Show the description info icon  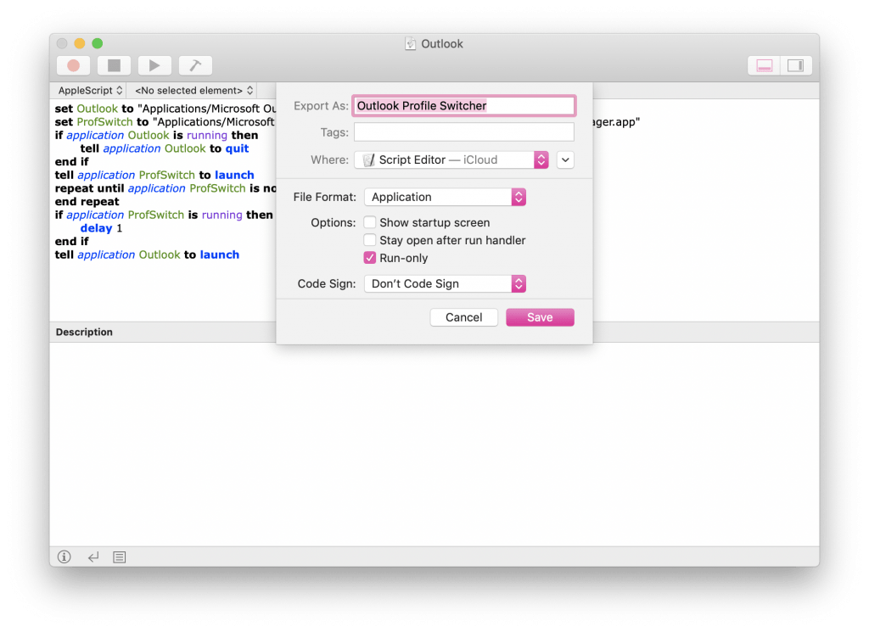point(64,557)
